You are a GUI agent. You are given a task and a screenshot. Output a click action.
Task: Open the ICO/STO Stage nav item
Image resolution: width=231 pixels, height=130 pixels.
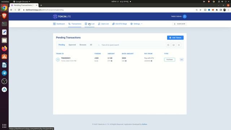(x=119, y=24)
